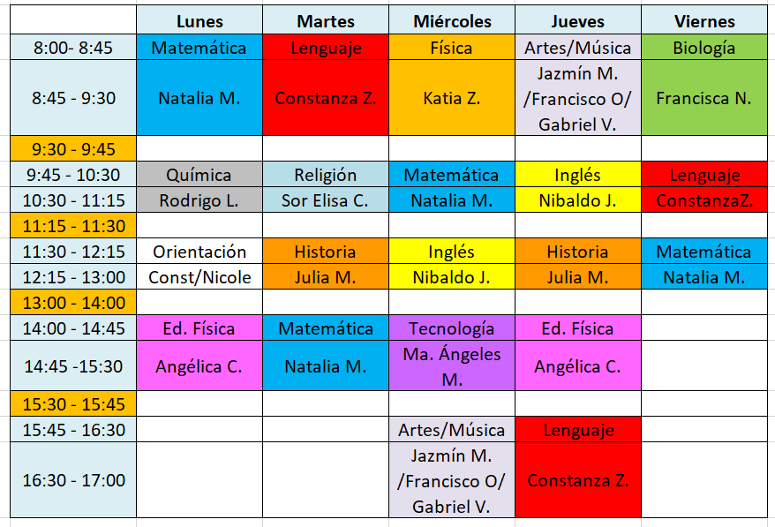
Task: Click the Ma. Ángeles M. cell
Action: (x=451, y=366)
